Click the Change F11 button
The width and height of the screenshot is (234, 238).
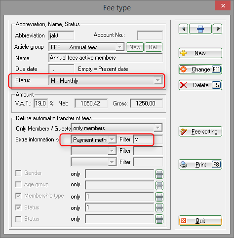[x=200, y=69]
